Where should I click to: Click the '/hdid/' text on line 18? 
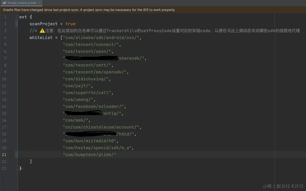(x=124, y=134)
